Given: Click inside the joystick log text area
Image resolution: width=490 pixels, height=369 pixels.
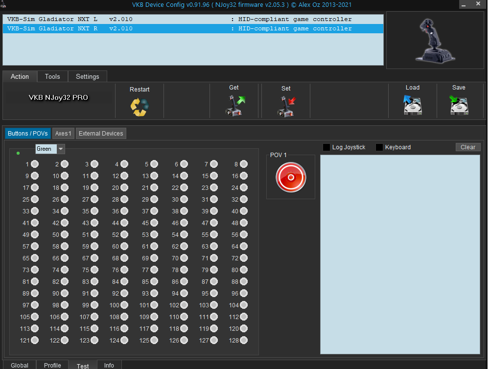Looking at the screenshot, I should pyautogui.click(x=400, y=254).
